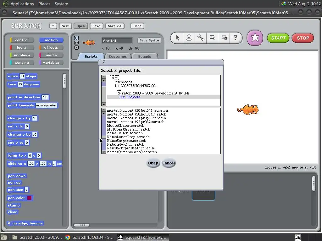
Task: Click the dialog's question mark icon
Action: [x=104, y=62]
